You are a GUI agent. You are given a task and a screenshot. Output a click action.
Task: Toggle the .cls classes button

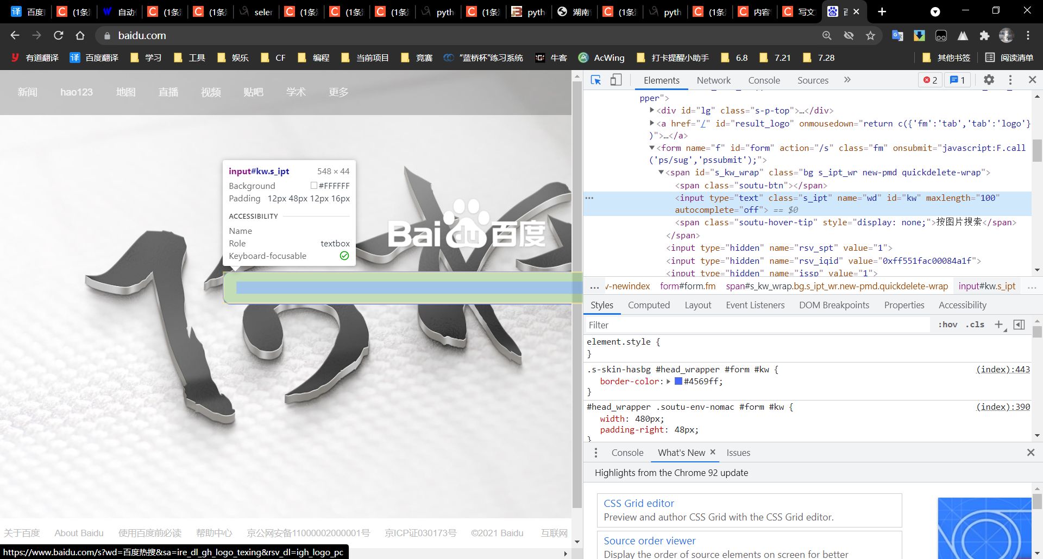click(975, 325)
